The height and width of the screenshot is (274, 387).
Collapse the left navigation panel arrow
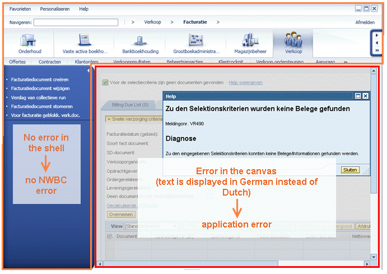click(88, 71)
